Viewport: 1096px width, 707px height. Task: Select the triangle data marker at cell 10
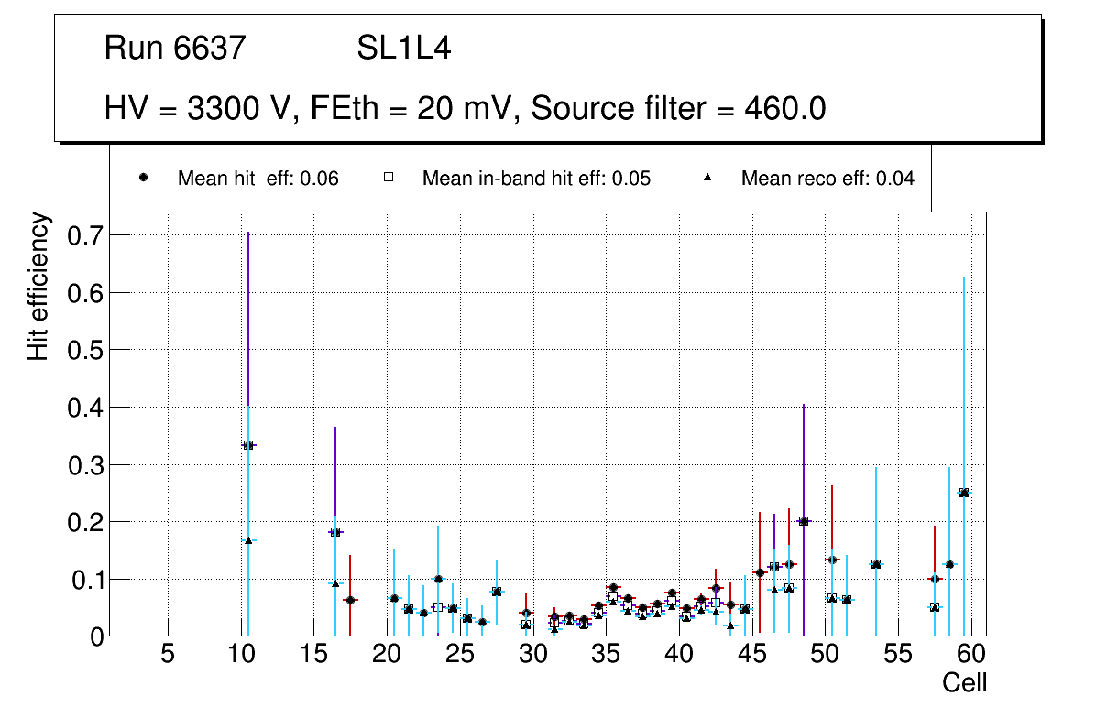tap(248, 540)
